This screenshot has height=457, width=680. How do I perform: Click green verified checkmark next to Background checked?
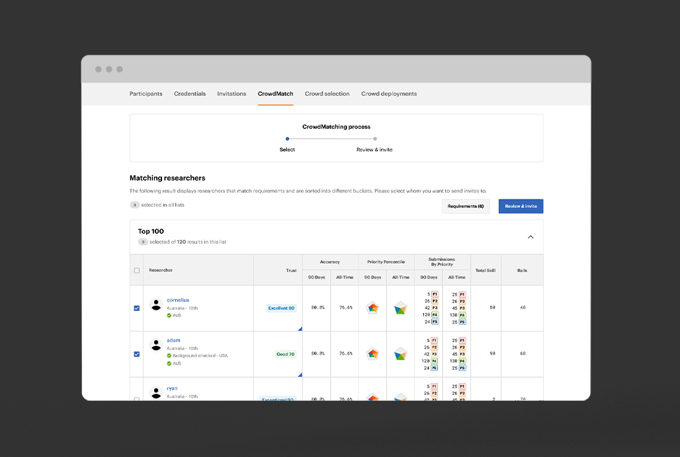click(x=169, y=356)
